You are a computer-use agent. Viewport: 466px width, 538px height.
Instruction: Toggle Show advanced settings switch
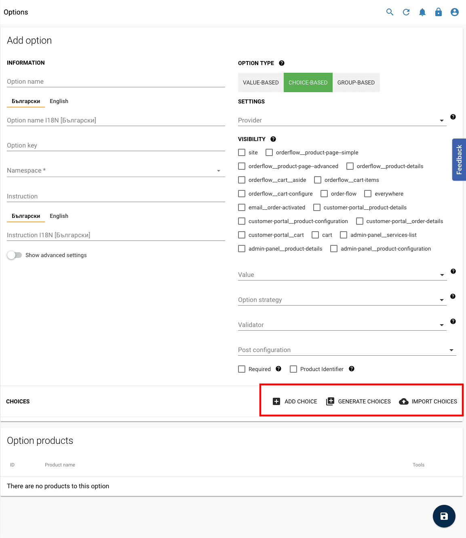14,255
